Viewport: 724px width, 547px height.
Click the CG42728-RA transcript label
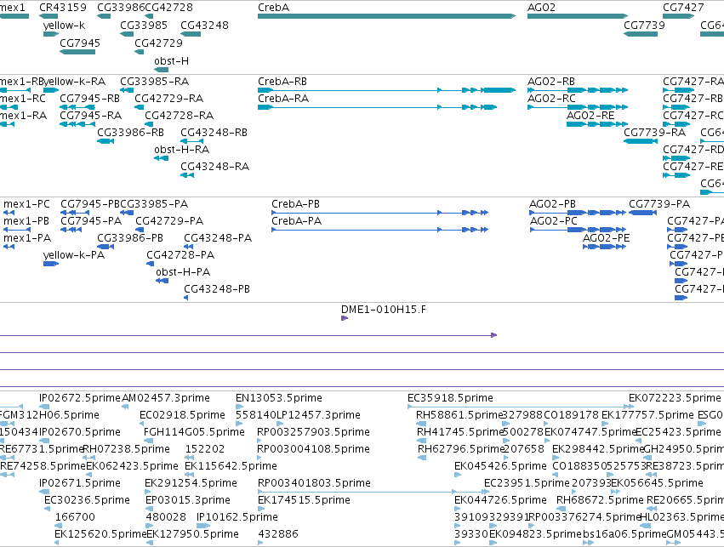[180, 116]
